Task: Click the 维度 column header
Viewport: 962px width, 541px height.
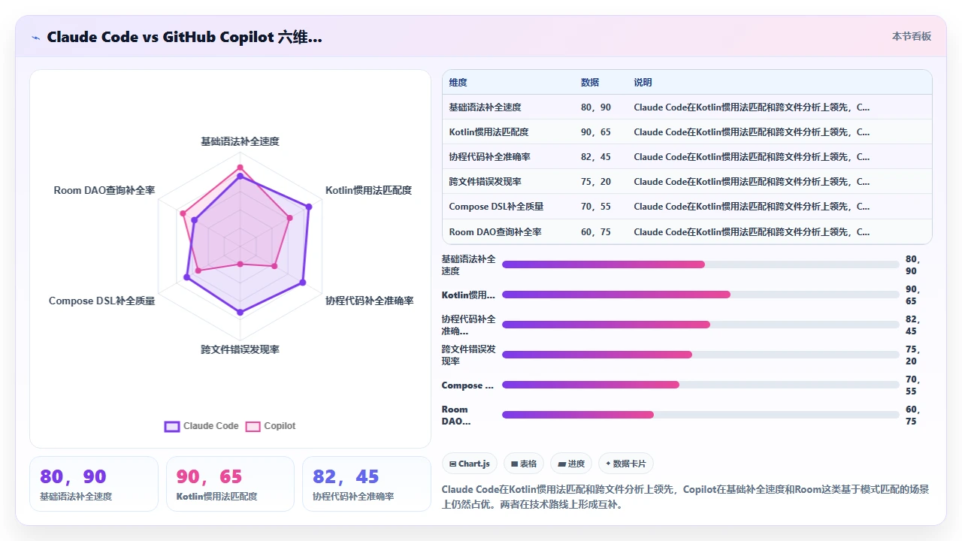Action: [x=458, y=83]
